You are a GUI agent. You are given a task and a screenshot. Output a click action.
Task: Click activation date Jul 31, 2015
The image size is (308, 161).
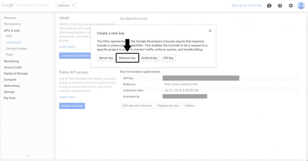(181, 90)
